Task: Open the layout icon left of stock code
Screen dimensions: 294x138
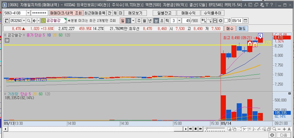Action: tap(6, 21)
